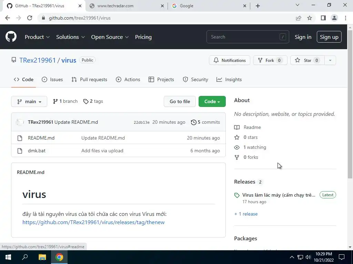Open the Chrome three-dot menu
The width and height of the screenshot is (353, 264).
(x=345, y=18)
